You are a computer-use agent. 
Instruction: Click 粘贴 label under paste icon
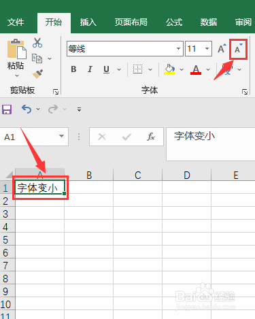click(16, 66)
